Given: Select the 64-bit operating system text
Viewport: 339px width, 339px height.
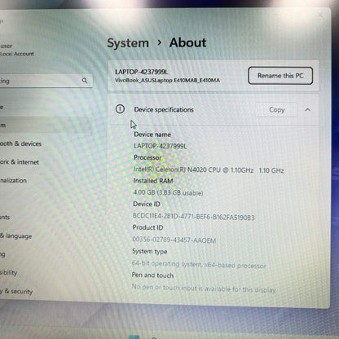Looking at the screenshot, I should (x=199, y=264).
